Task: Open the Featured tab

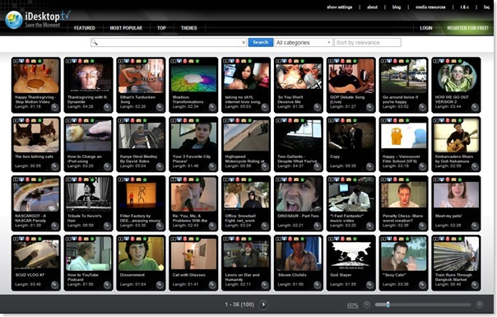Action: (85, 28)
